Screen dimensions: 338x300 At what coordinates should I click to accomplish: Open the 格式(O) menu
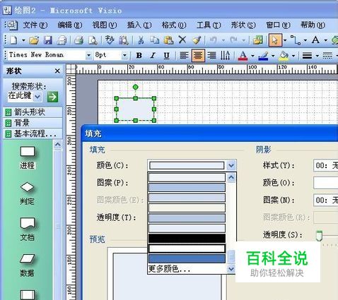tap(174, 25)
